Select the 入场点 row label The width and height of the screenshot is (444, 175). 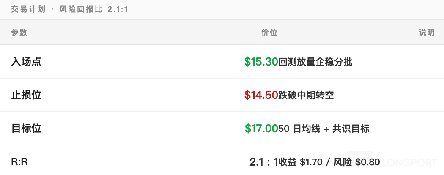[26, 61]
